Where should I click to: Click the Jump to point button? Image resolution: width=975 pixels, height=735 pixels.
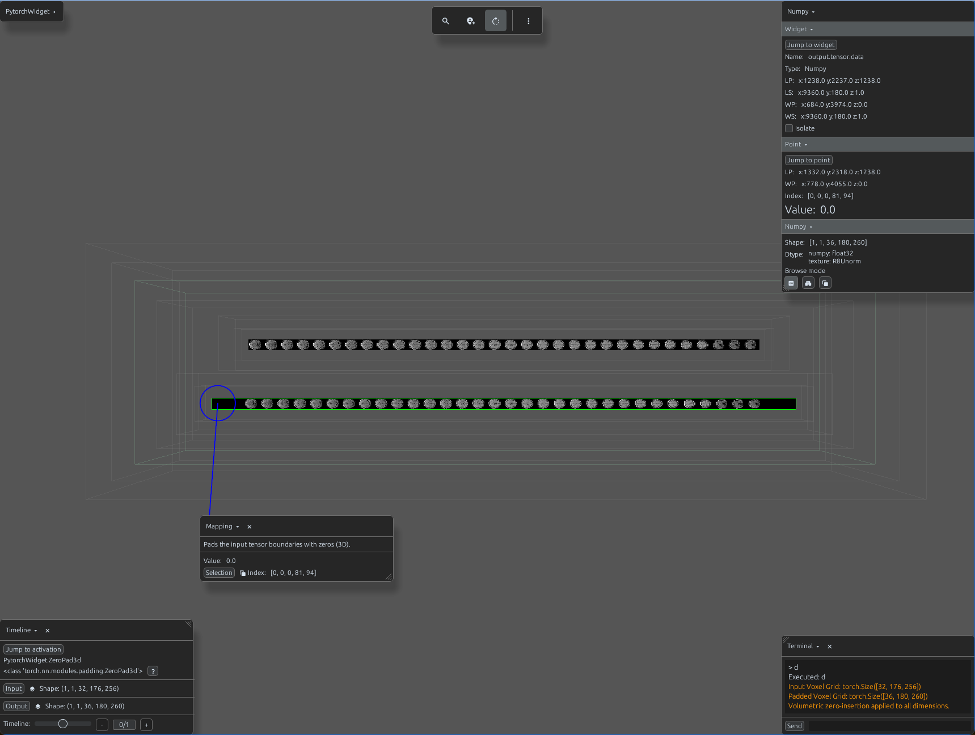pos(808,160)
